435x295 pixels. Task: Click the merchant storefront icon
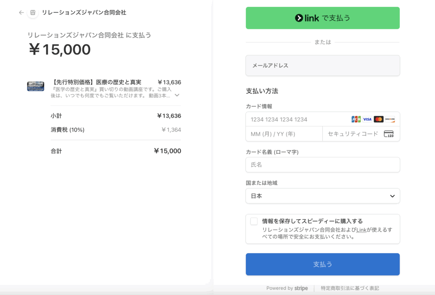tap(33, 13)
